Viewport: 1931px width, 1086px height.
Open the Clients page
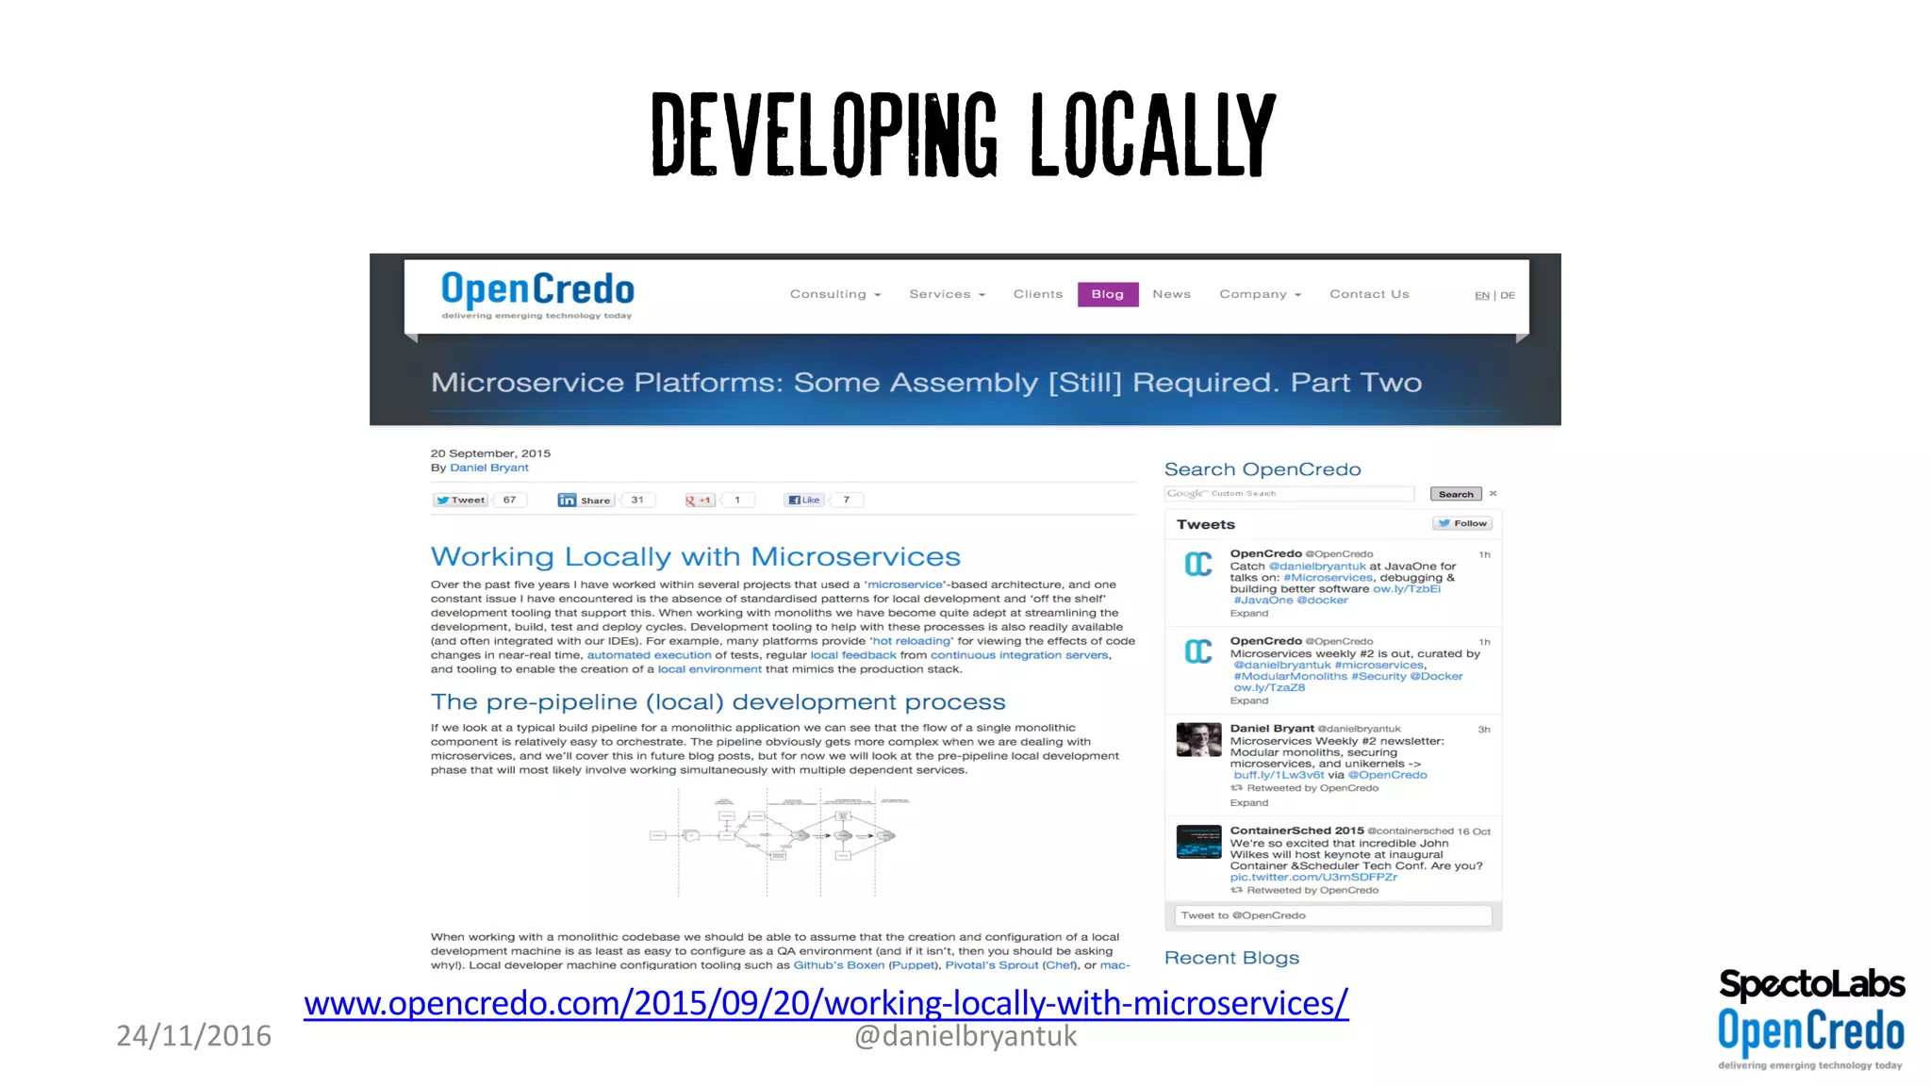point(1037,294)
